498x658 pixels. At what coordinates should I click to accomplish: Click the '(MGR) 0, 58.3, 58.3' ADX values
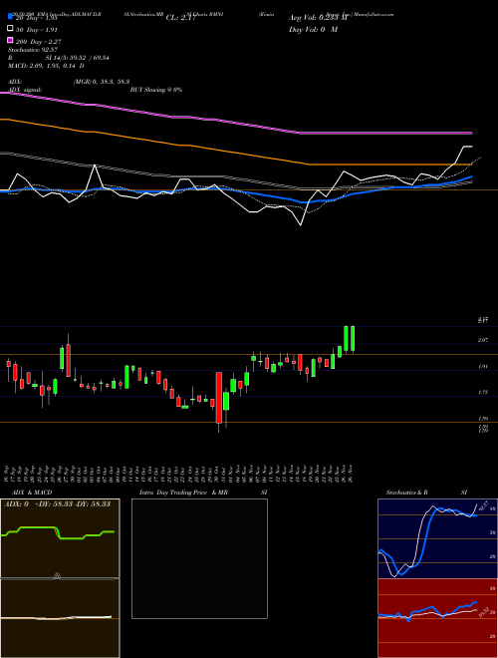pyautogui.click(x=102, y=82)
